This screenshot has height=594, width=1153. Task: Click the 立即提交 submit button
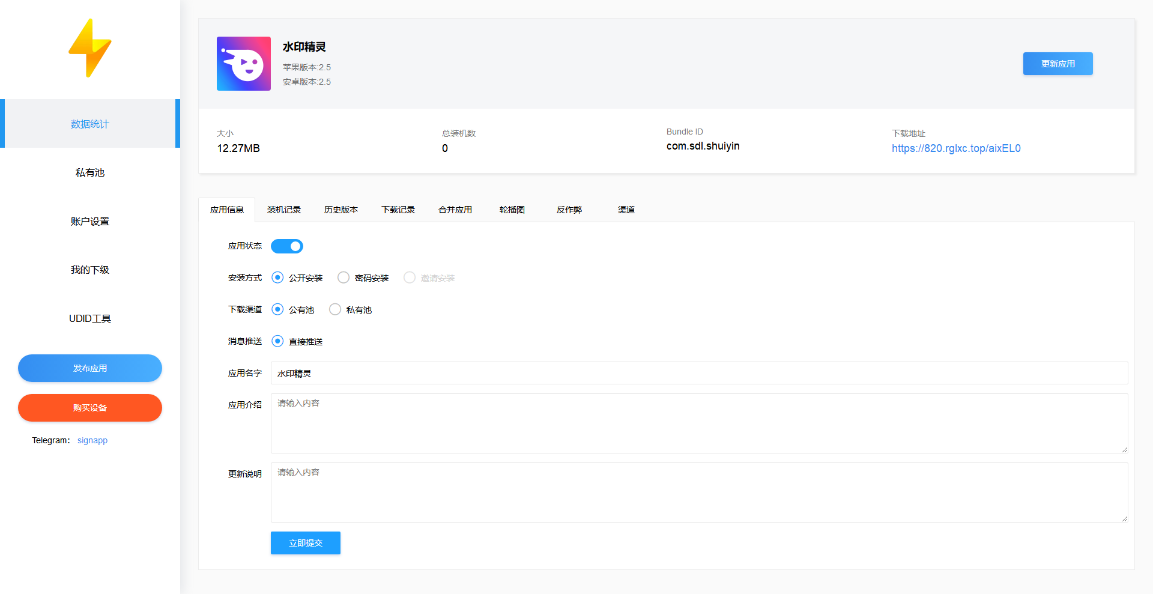[x=306, y=543]
